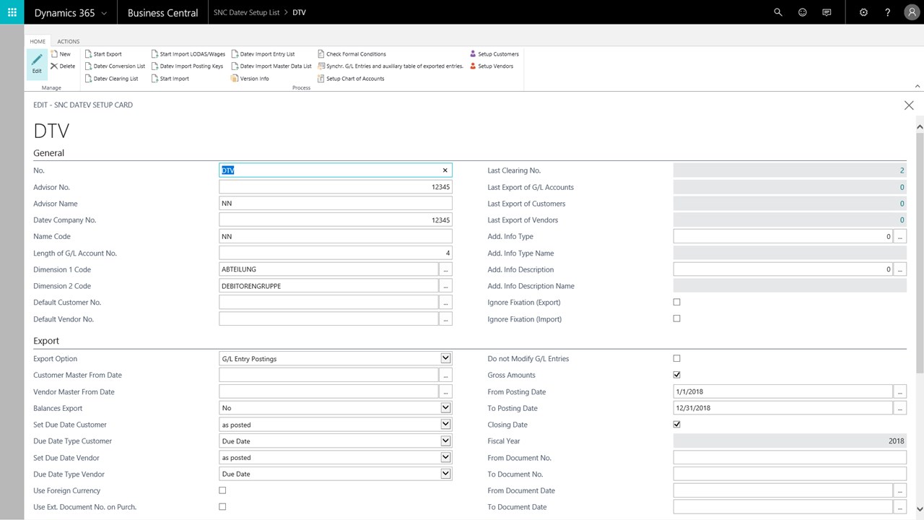Image resolution: width=924 pixels, height=520 pixels.
Task: Click the Version Info icon
Action: (235, 79)
